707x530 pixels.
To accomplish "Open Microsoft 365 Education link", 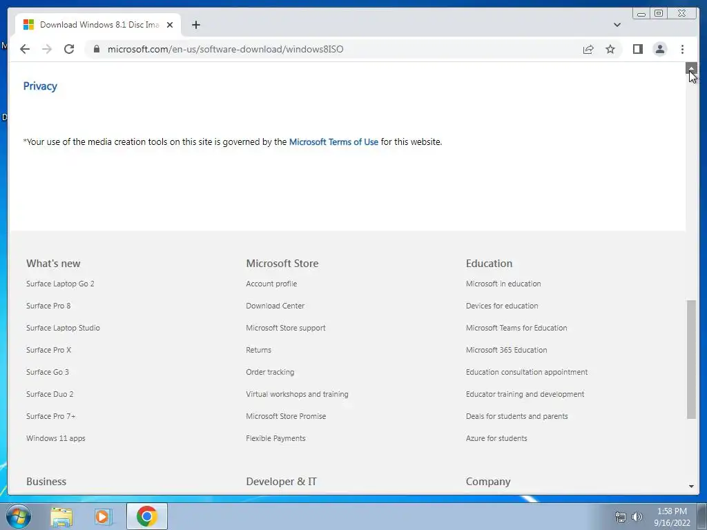I will [506, 350].
